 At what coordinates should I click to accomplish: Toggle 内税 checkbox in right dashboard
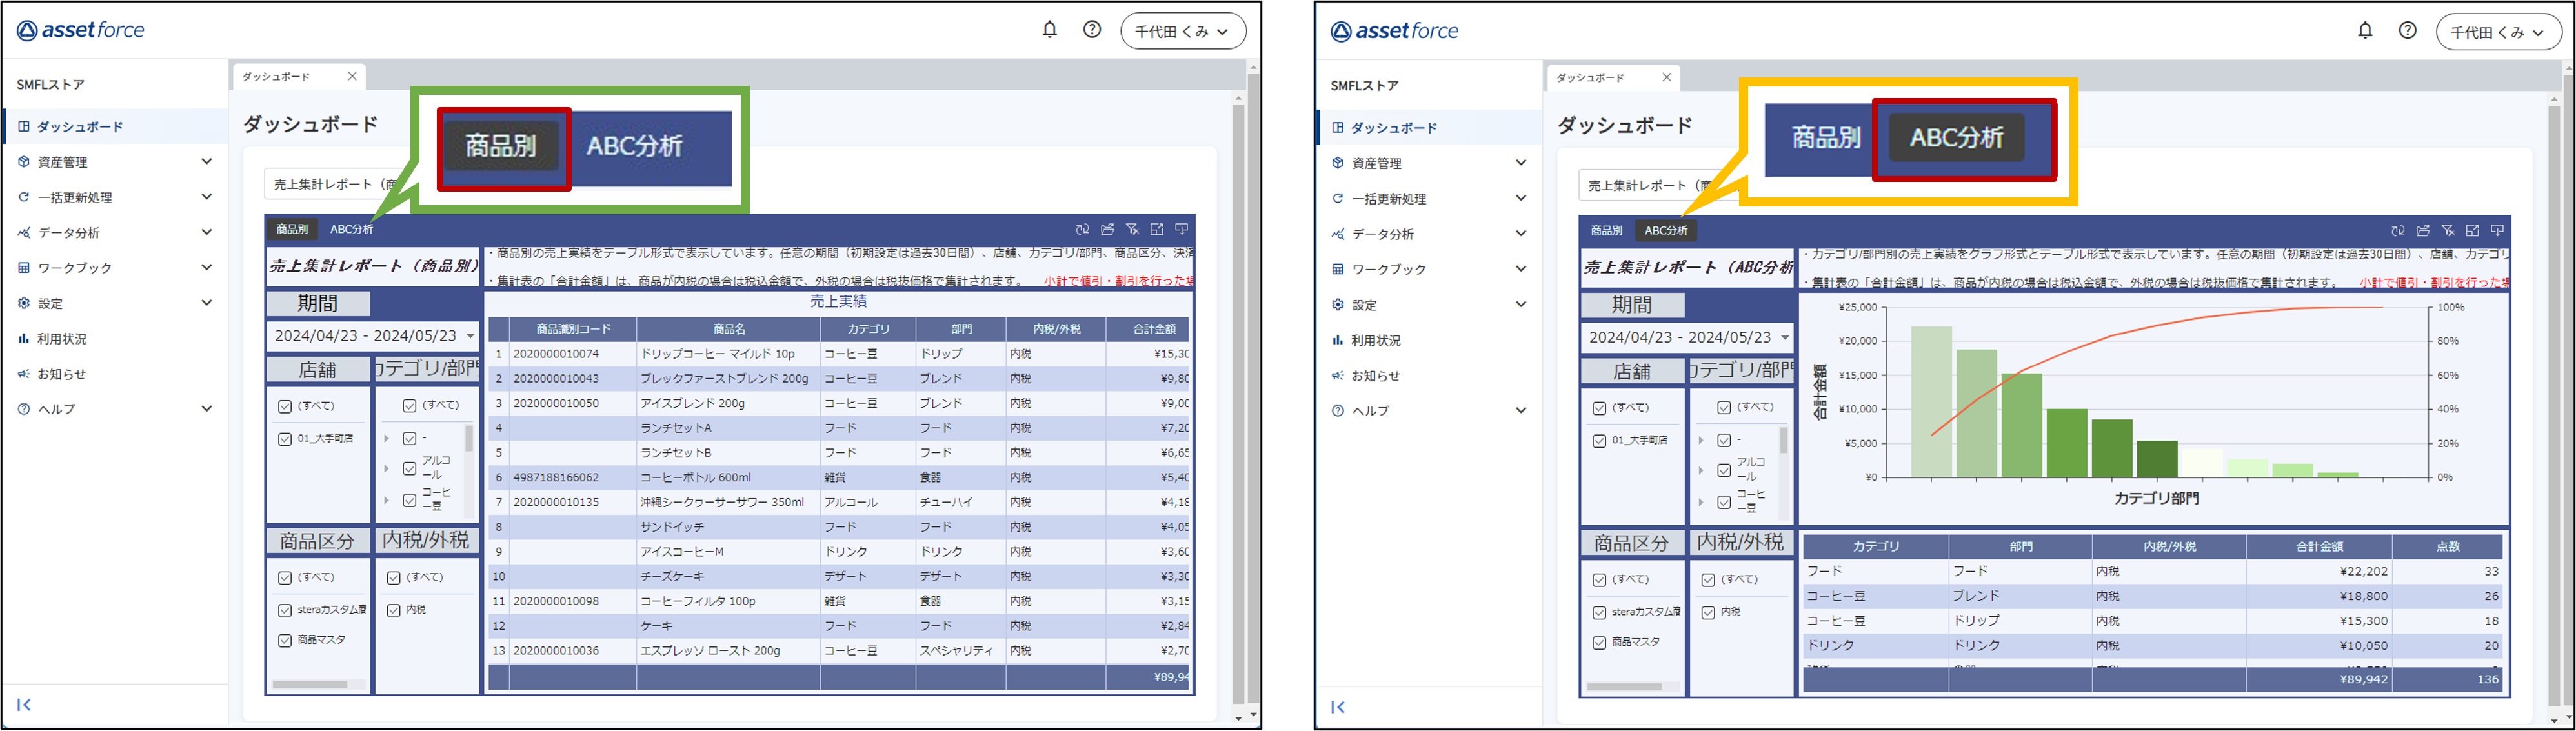[1708, 612]
